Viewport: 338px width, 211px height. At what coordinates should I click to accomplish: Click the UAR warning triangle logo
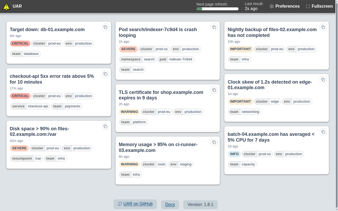tap(6, 6)
